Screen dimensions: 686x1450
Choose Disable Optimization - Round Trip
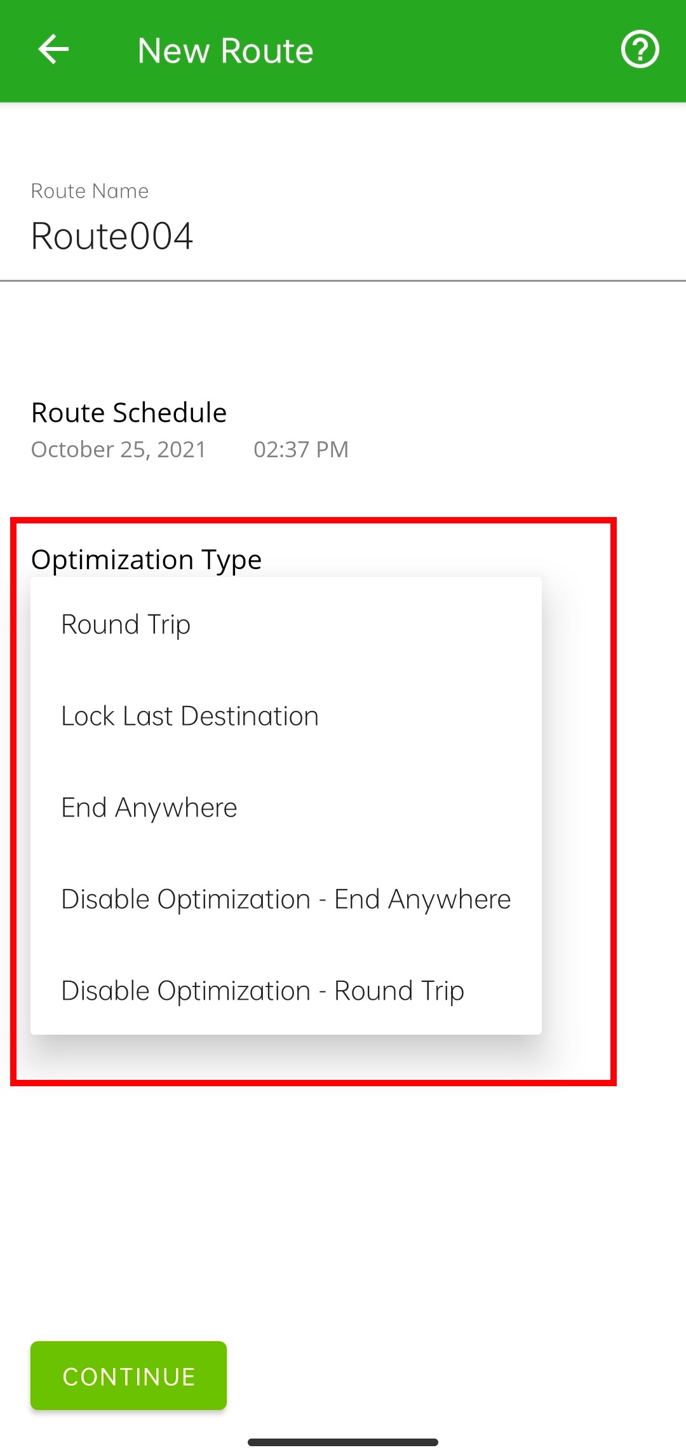(x=286, y=990)
